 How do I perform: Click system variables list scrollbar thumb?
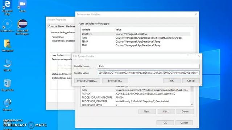click(192, 89)
